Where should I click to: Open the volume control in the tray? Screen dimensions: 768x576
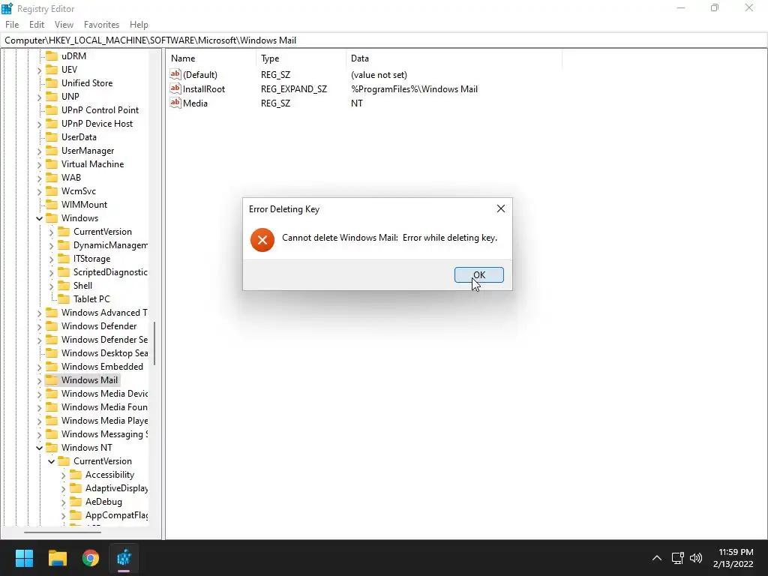coord(696,558)
